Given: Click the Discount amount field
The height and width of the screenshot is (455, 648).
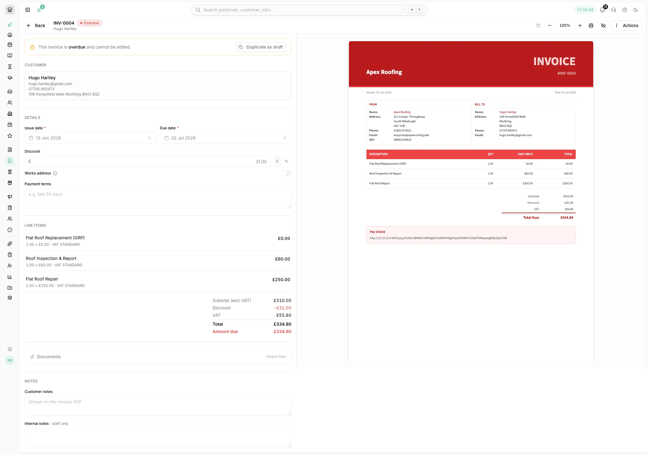Looking at the screenshot, I should 148,161.
